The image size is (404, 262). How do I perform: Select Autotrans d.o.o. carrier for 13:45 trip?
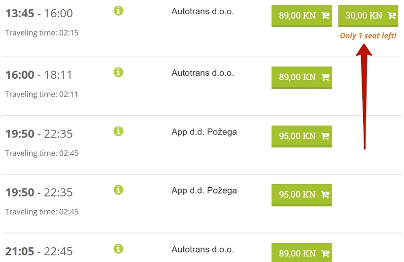click(x=203, y=11)
